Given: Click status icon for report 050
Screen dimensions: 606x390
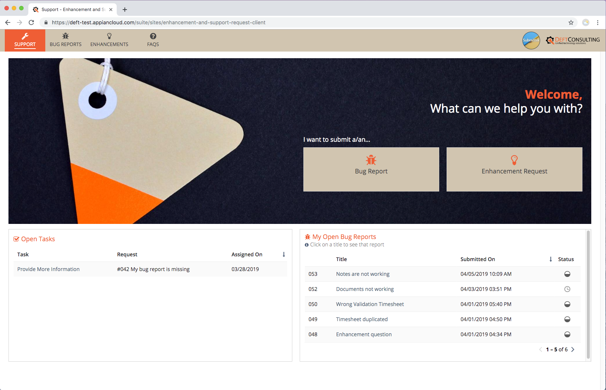Looking at the screenshot, I should coord(567,304).
